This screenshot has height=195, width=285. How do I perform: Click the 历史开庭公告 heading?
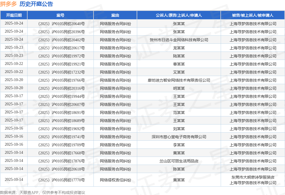(36, 4)
